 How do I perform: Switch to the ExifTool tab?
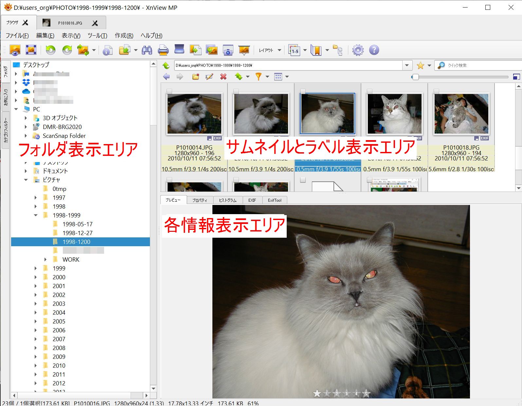tap(275, 200)
